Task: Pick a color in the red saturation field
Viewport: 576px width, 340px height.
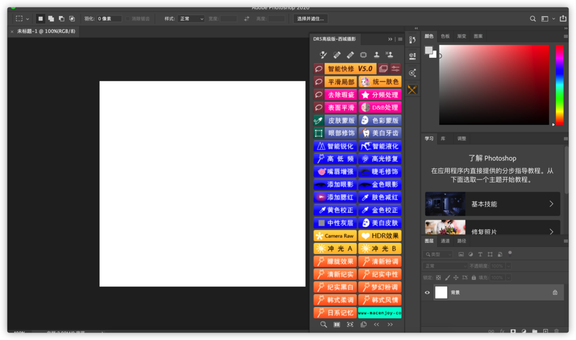Action: (494, 85)
